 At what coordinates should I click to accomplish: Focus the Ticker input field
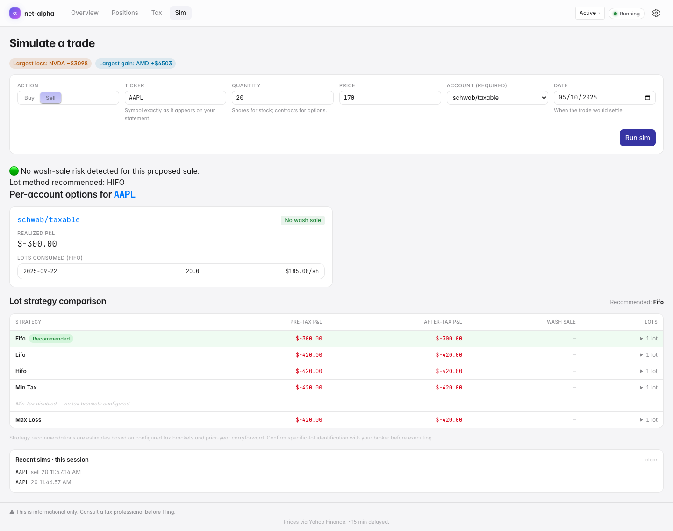tap(175, 98)
